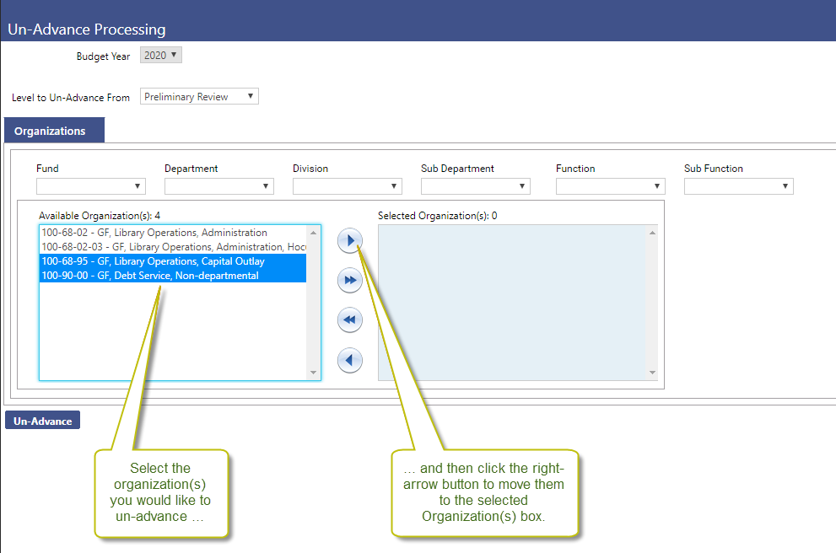Open the Fund filter dropdown
The image size is (836, 553).
pyautogui.click(x=91, y=186)
